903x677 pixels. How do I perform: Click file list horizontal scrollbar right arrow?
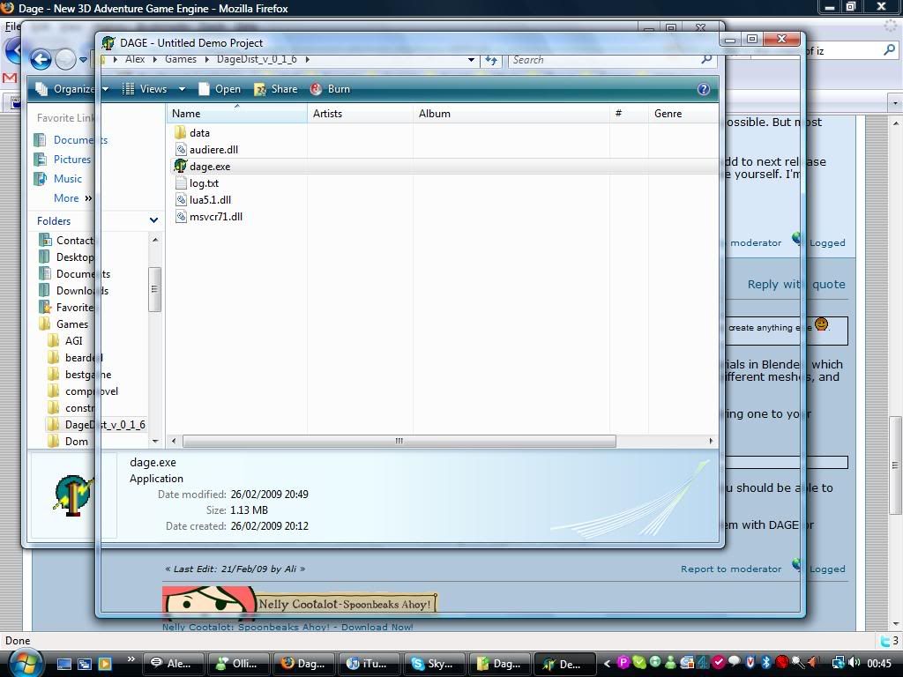click(712, 442)
